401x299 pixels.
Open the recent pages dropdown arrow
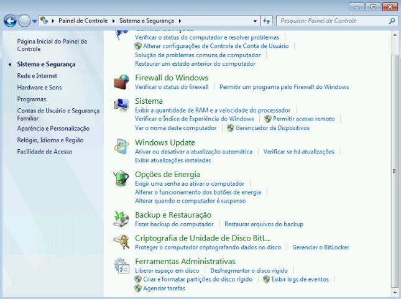pos(34,21)
